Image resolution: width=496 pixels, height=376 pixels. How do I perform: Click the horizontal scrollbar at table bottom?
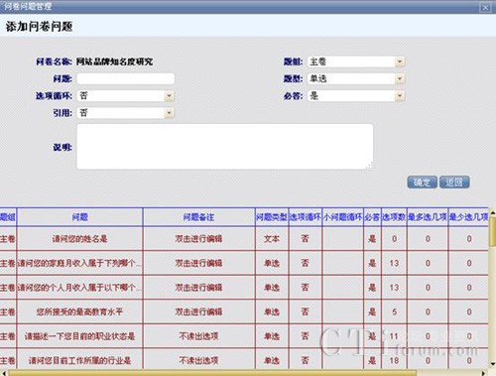click(211, 373)
